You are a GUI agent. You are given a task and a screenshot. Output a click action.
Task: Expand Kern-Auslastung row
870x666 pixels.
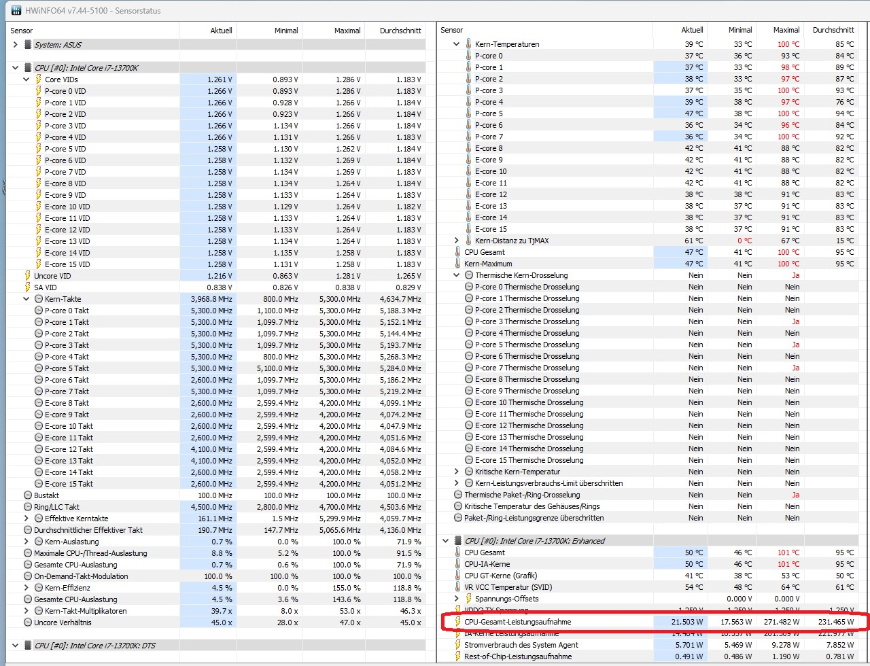[27, 542]
